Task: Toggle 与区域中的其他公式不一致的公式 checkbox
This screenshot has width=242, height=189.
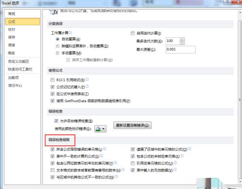Action: coord(52,177)
